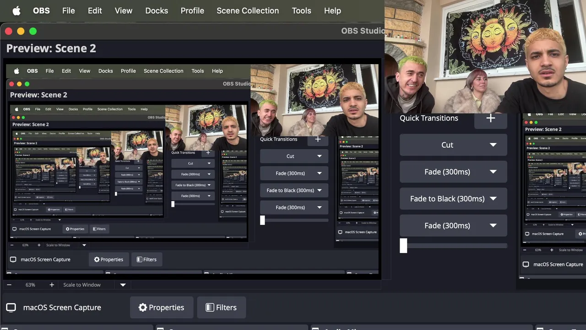Add a quick transition with the large plus button
Viewport: 586px width, 330px height.
click(490, 118)
